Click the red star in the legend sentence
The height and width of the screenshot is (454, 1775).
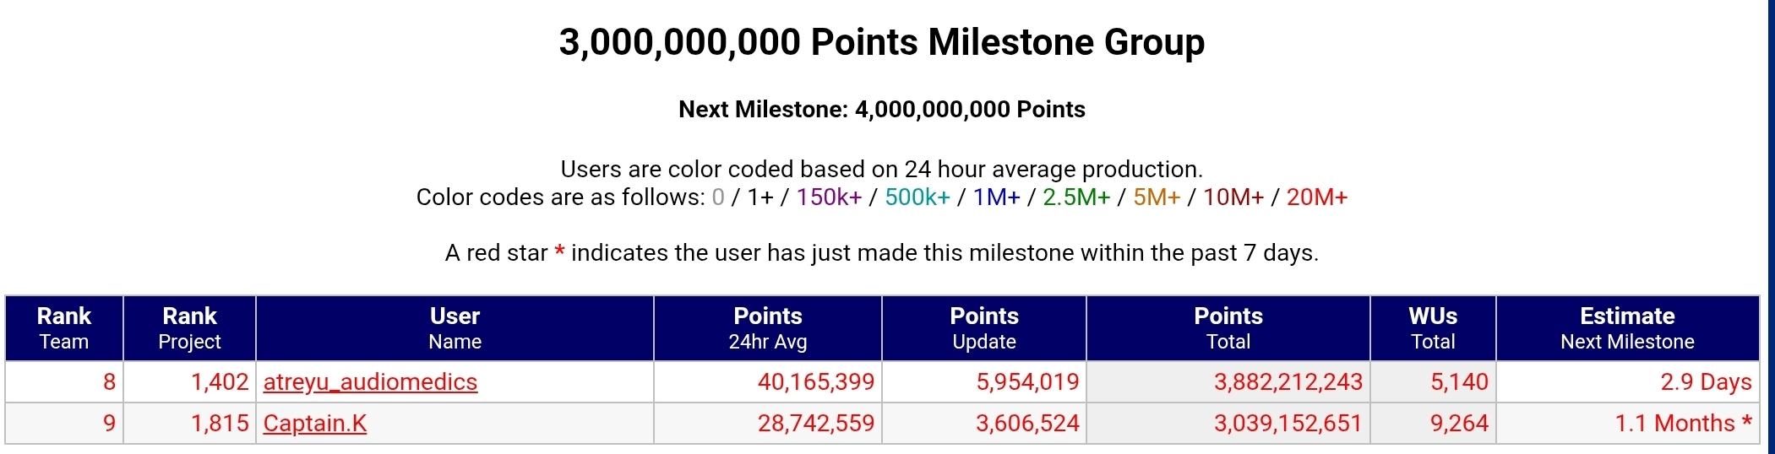click(559, 253)
